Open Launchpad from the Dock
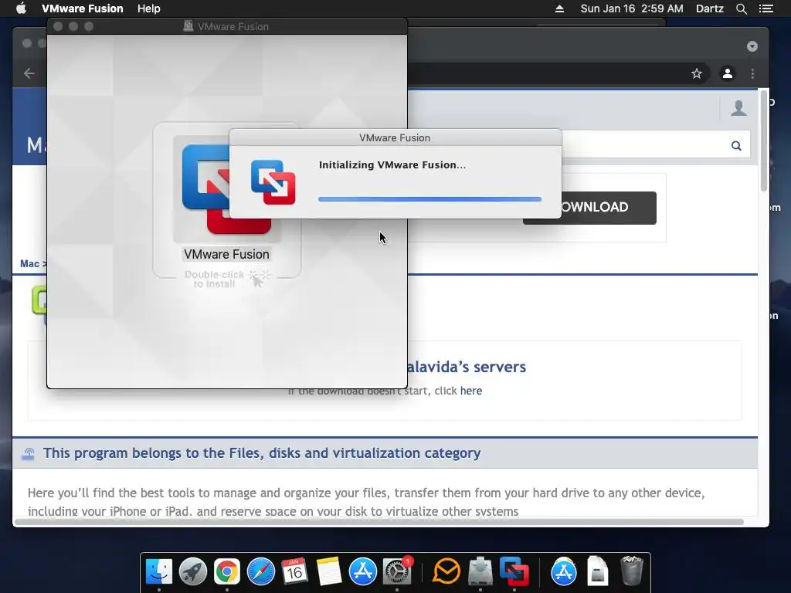 192,571
